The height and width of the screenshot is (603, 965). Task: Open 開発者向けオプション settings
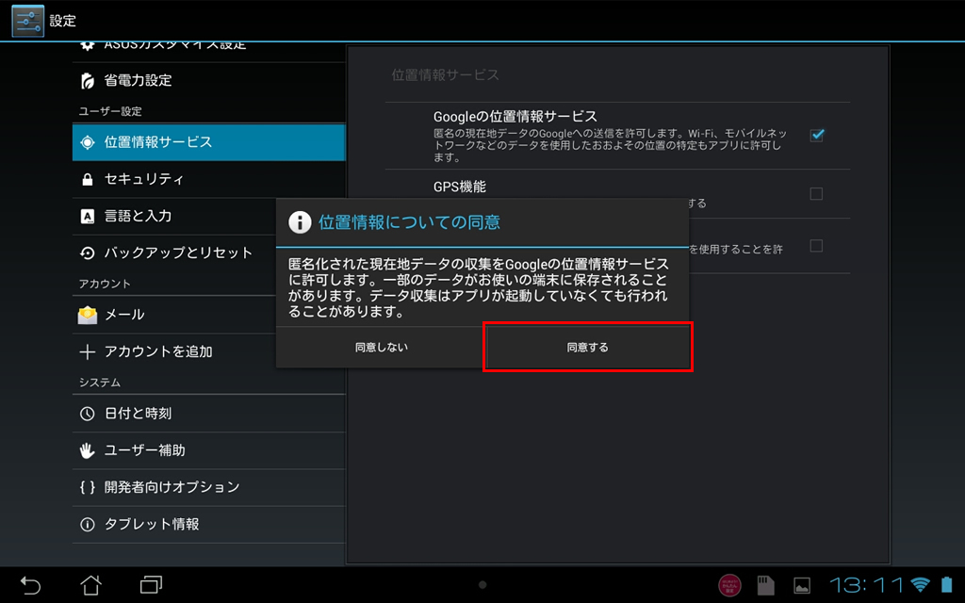[172, 487]
